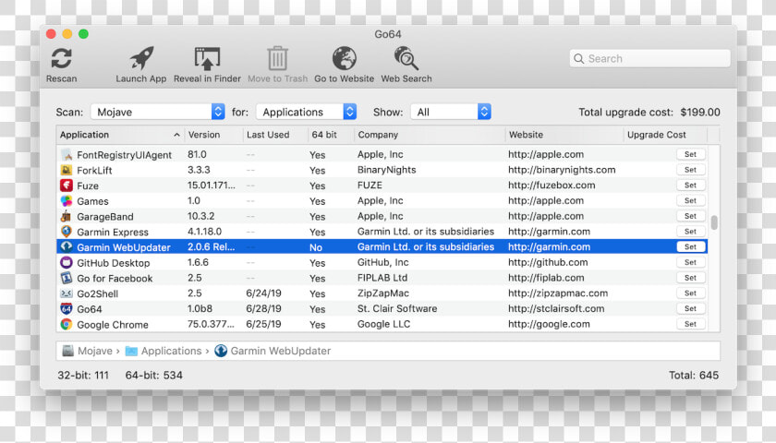Screen dimensions: 776x443
Task: Click Set button for Go2Shell
Action: 690,293
